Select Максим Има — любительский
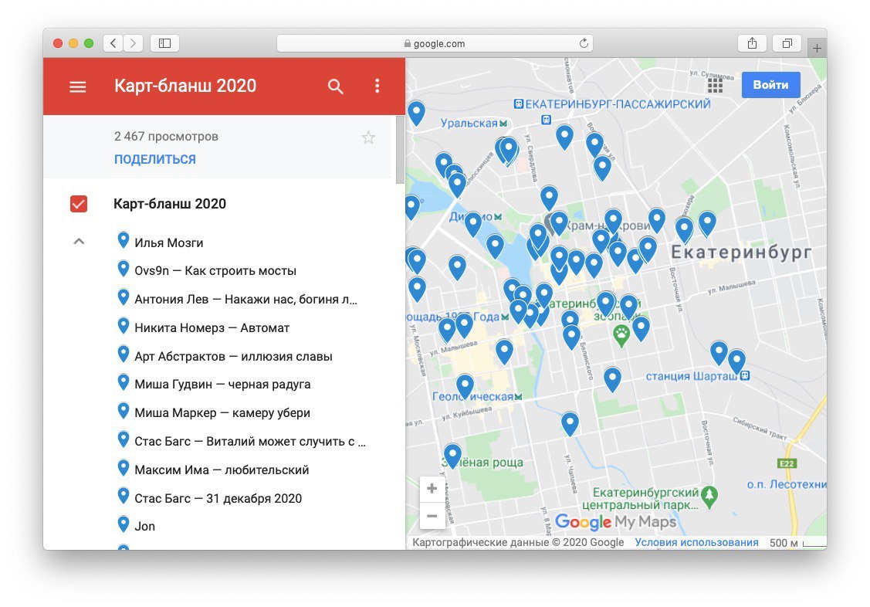 (x=222, y=470)
